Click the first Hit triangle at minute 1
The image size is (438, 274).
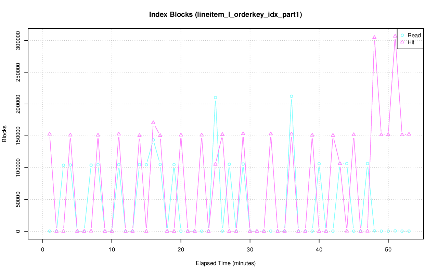[50, 134]
